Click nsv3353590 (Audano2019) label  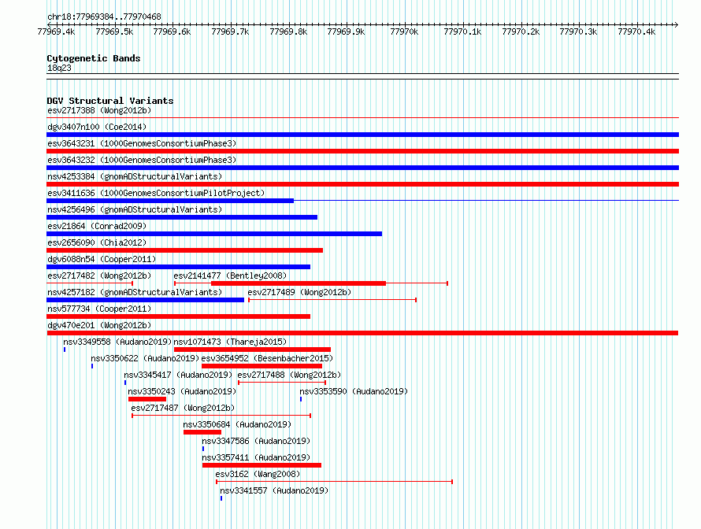coord(354,391)
